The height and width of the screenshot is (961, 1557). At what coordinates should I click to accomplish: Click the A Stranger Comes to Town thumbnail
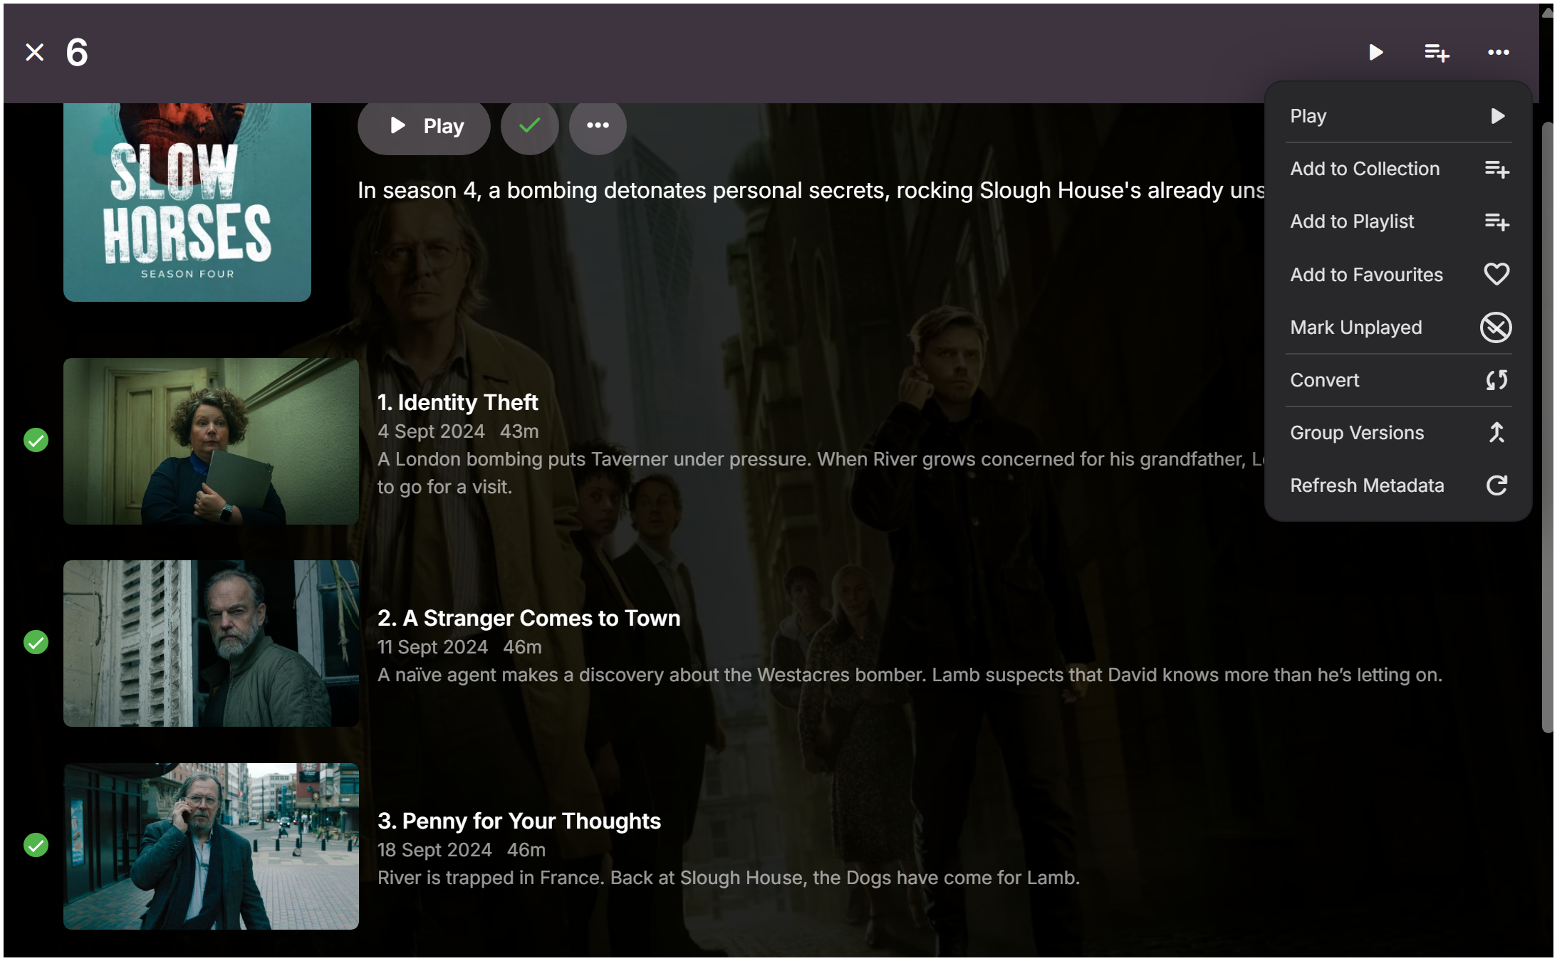point(211,644)
